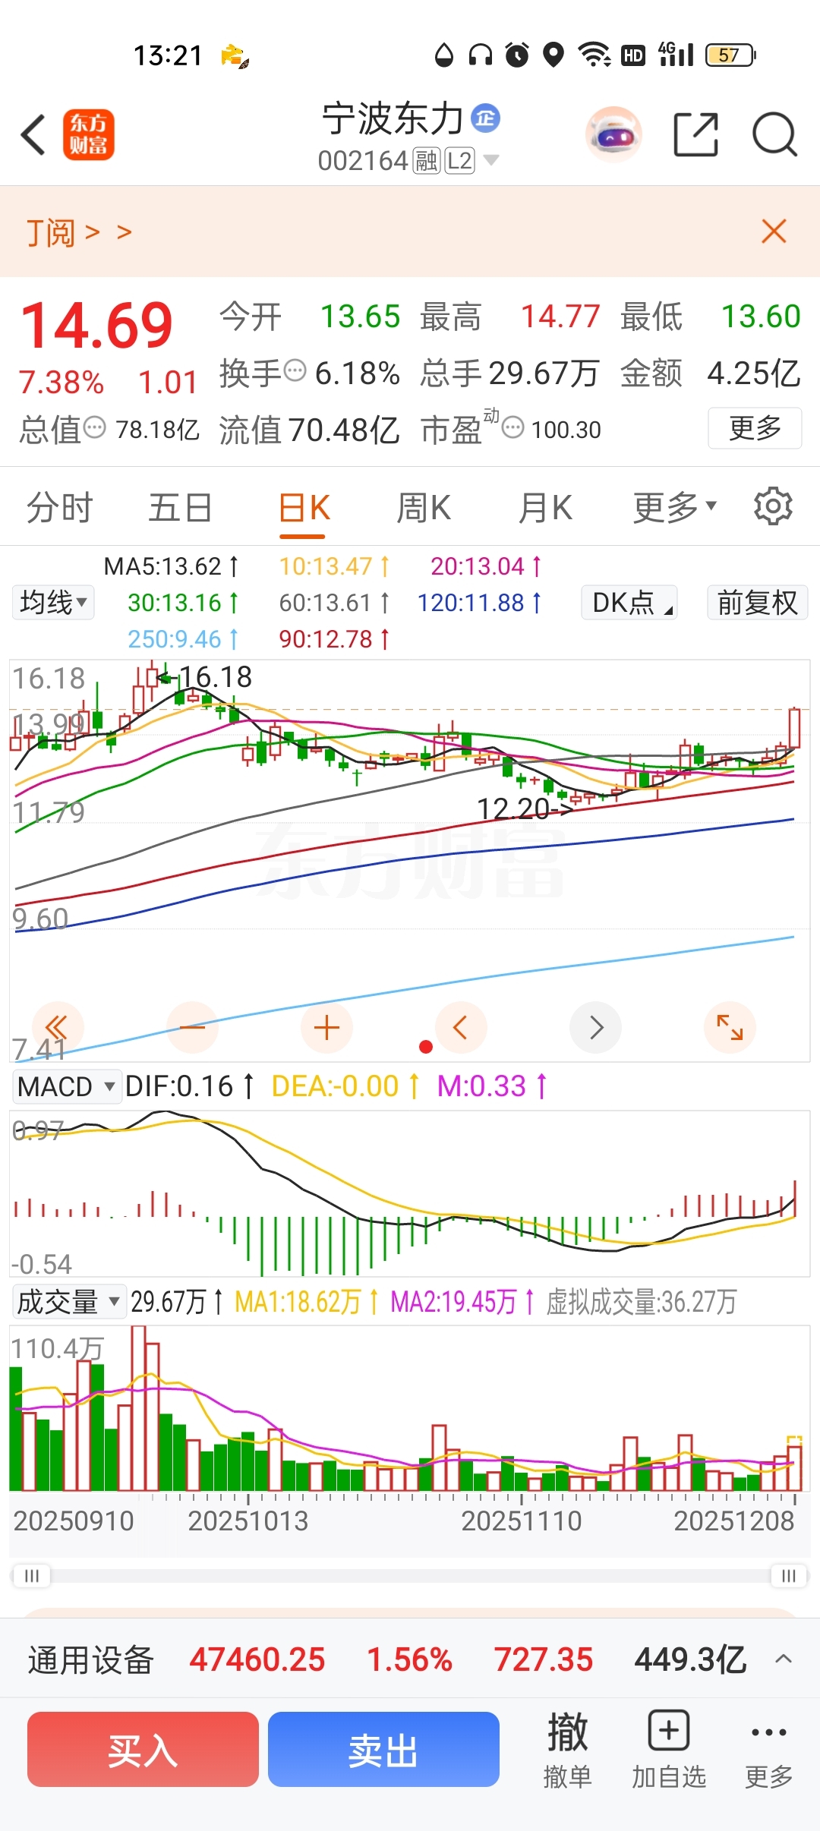Open the 东方财富 orange logo home
Viewport: 820px width, 1831px height.
[x=88, y=134]
